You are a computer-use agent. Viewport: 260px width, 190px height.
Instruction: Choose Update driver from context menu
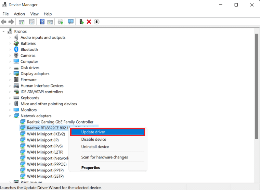93,132
